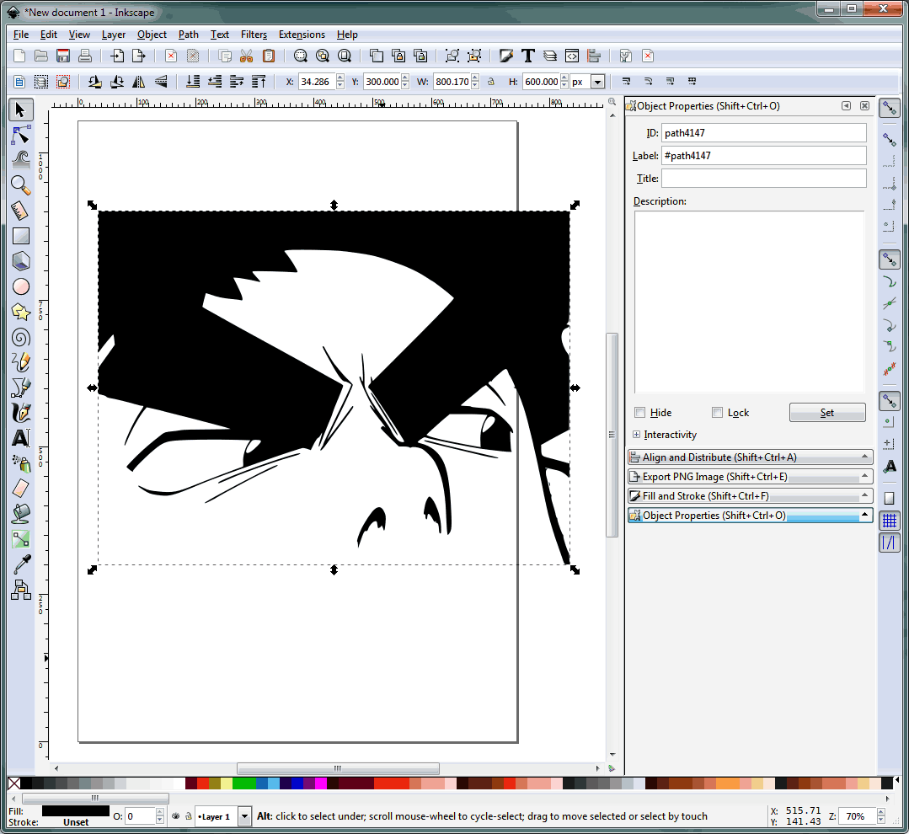Image resolution: width=909 pixels, height=834 pixels.
Task: Toggle snap to guides button
Action: (890, 543)
